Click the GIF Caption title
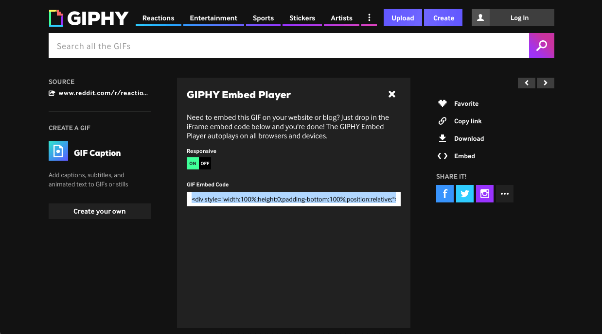Viewport: 602px width, 334px height. coord(97,153)
